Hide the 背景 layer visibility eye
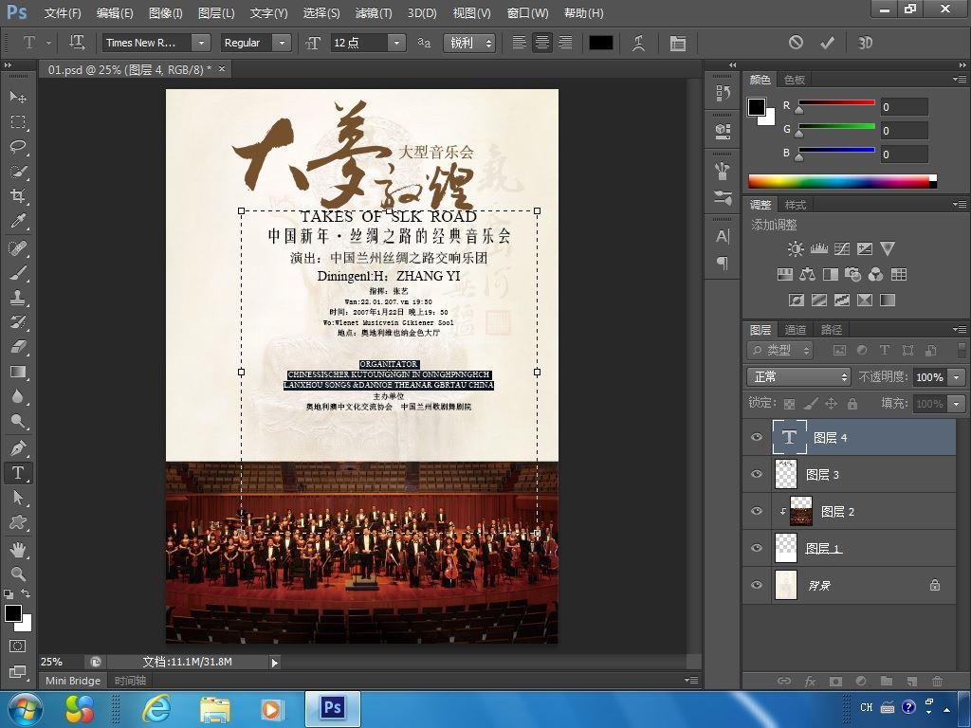Viewport: 971px width, 728px height. point(757,584)
